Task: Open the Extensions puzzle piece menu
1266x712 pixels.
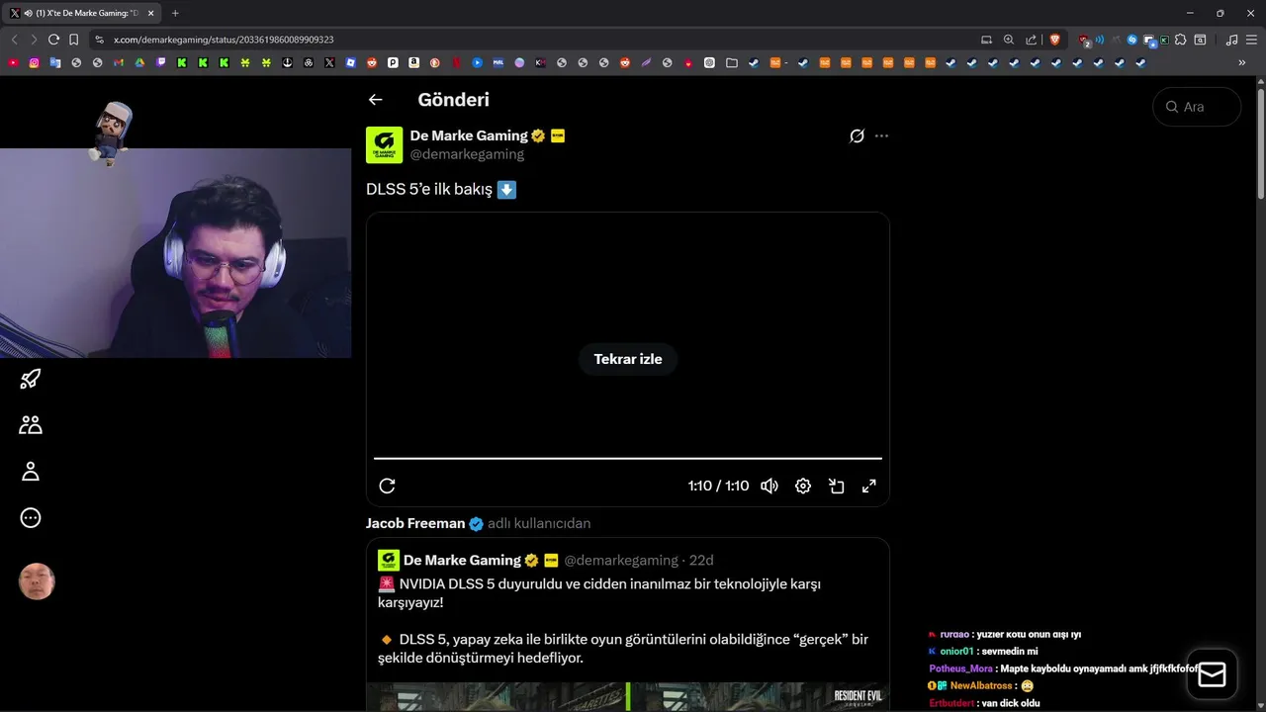Action: [x=1180, y=40]
